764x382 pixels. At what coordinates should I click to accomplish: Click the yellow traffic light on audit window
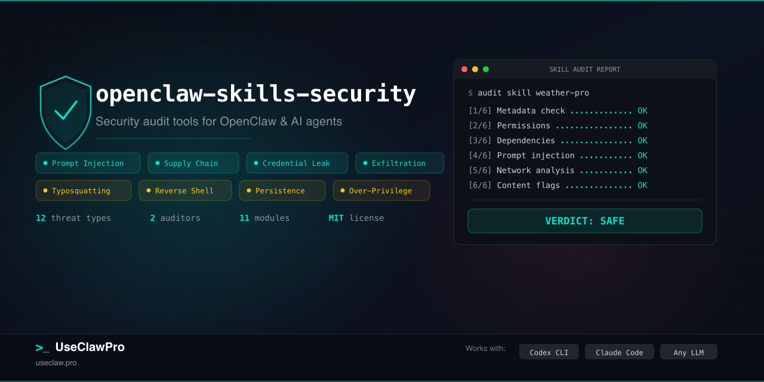(475, 69)
